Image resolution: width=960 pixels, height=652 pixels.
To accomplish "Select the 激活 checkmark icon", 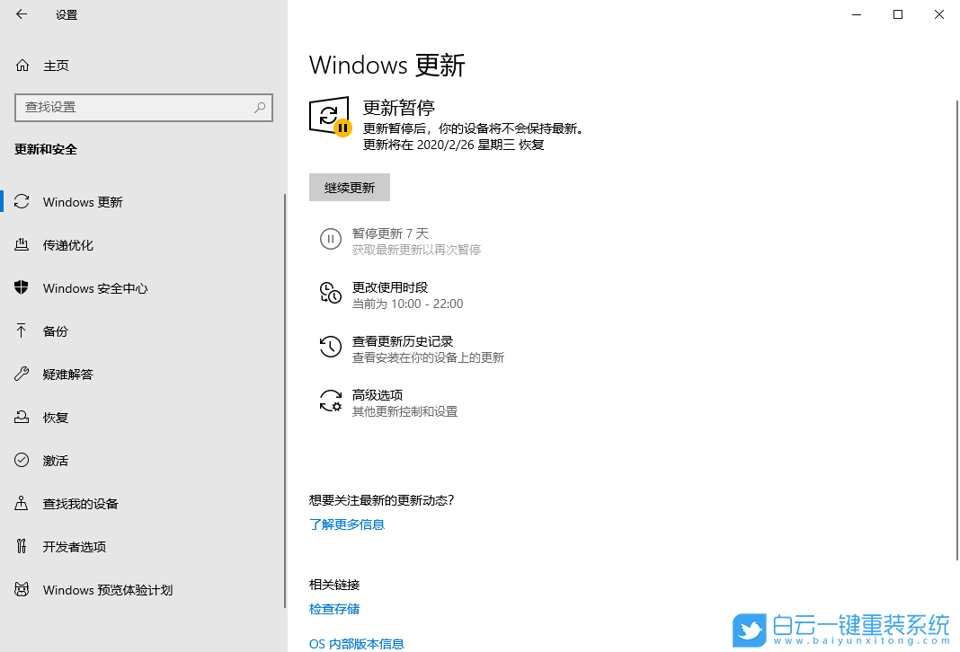I will 20,460.
